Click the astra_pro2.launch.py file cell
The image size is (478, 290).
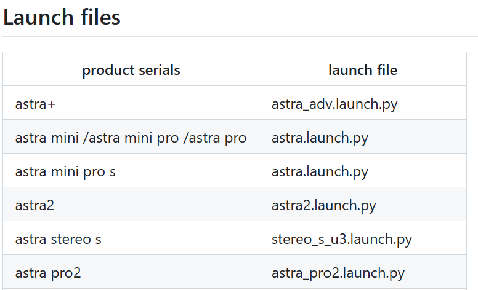click(x=338, y=273)
